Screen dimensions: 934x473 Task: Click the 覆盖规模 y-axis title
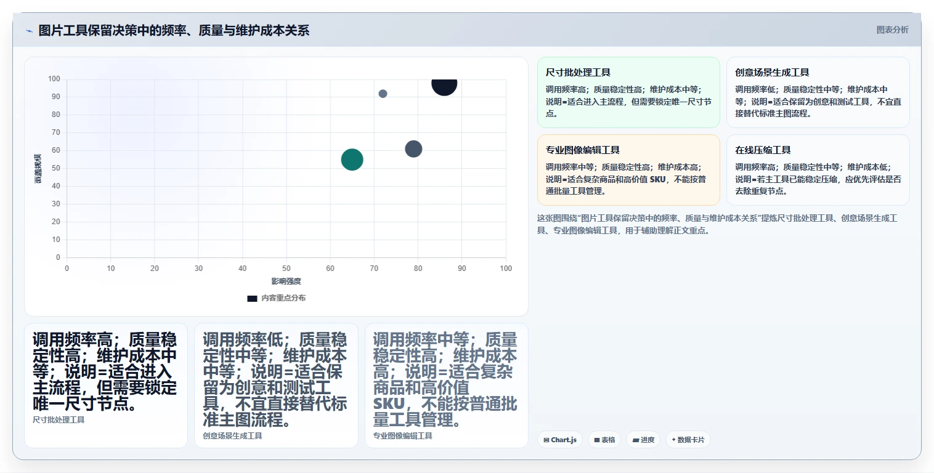(x=38, y=168)
